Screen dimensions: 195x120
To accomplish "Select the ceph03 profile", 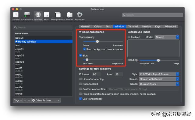I will [x=44, y=63].
